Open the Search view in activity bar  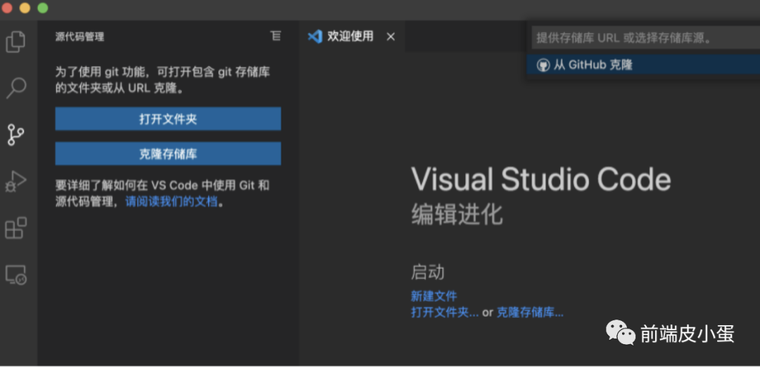(15, 88)
